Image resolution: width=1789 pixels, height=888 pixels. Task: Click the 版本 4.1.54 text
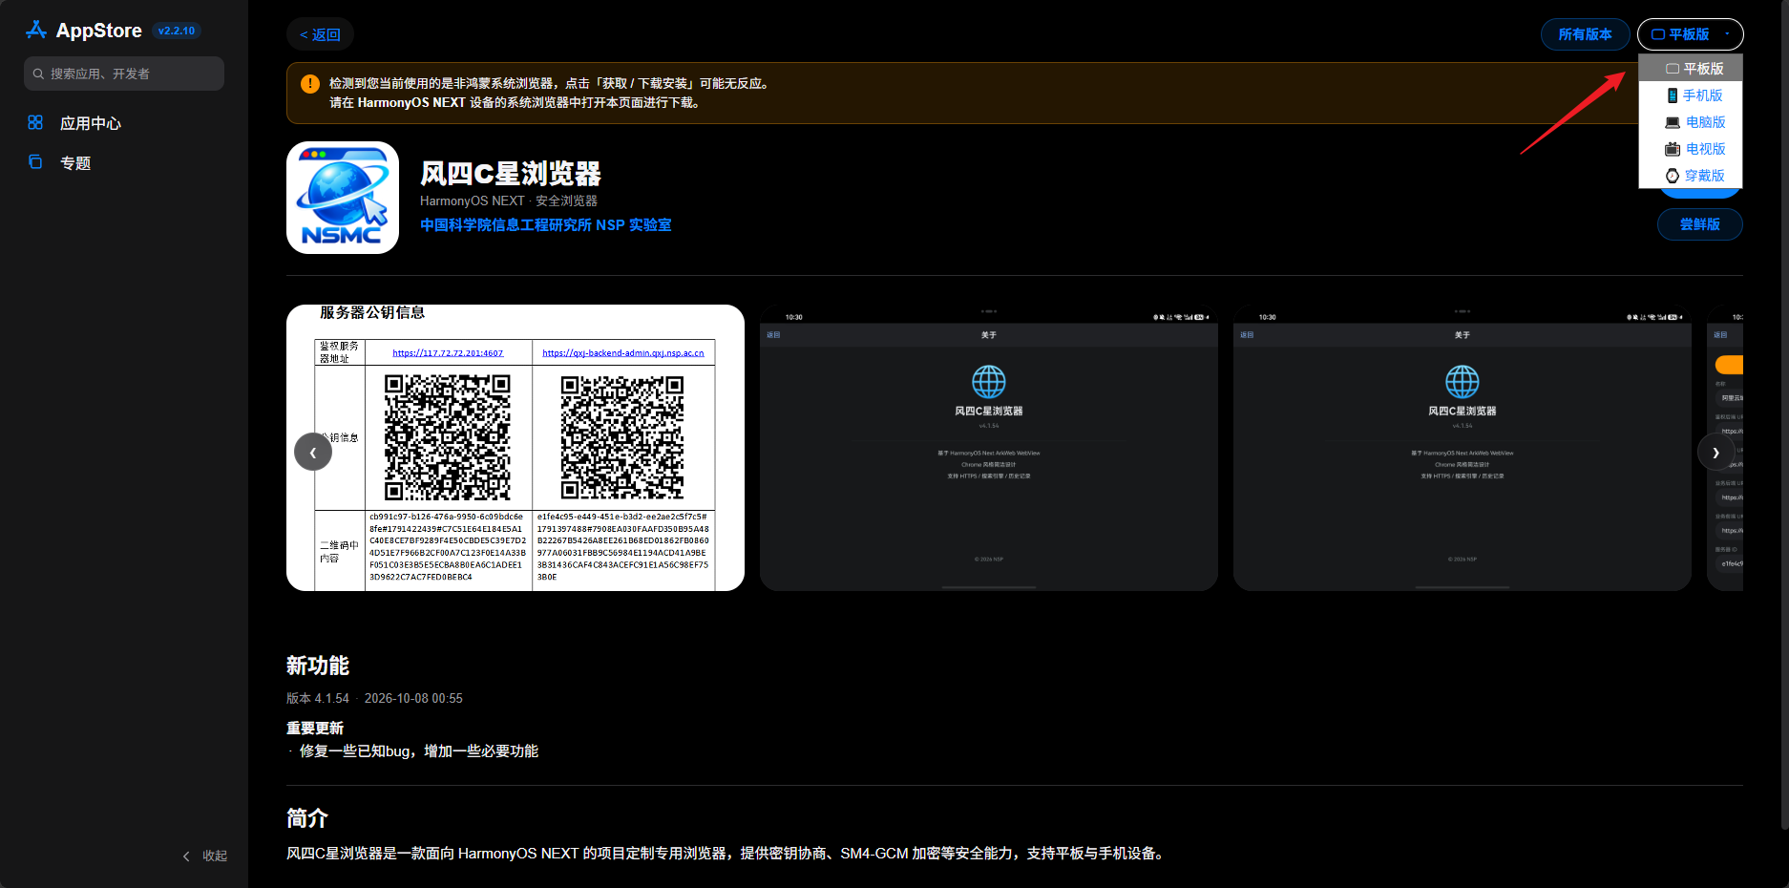[x=318, y=699]
